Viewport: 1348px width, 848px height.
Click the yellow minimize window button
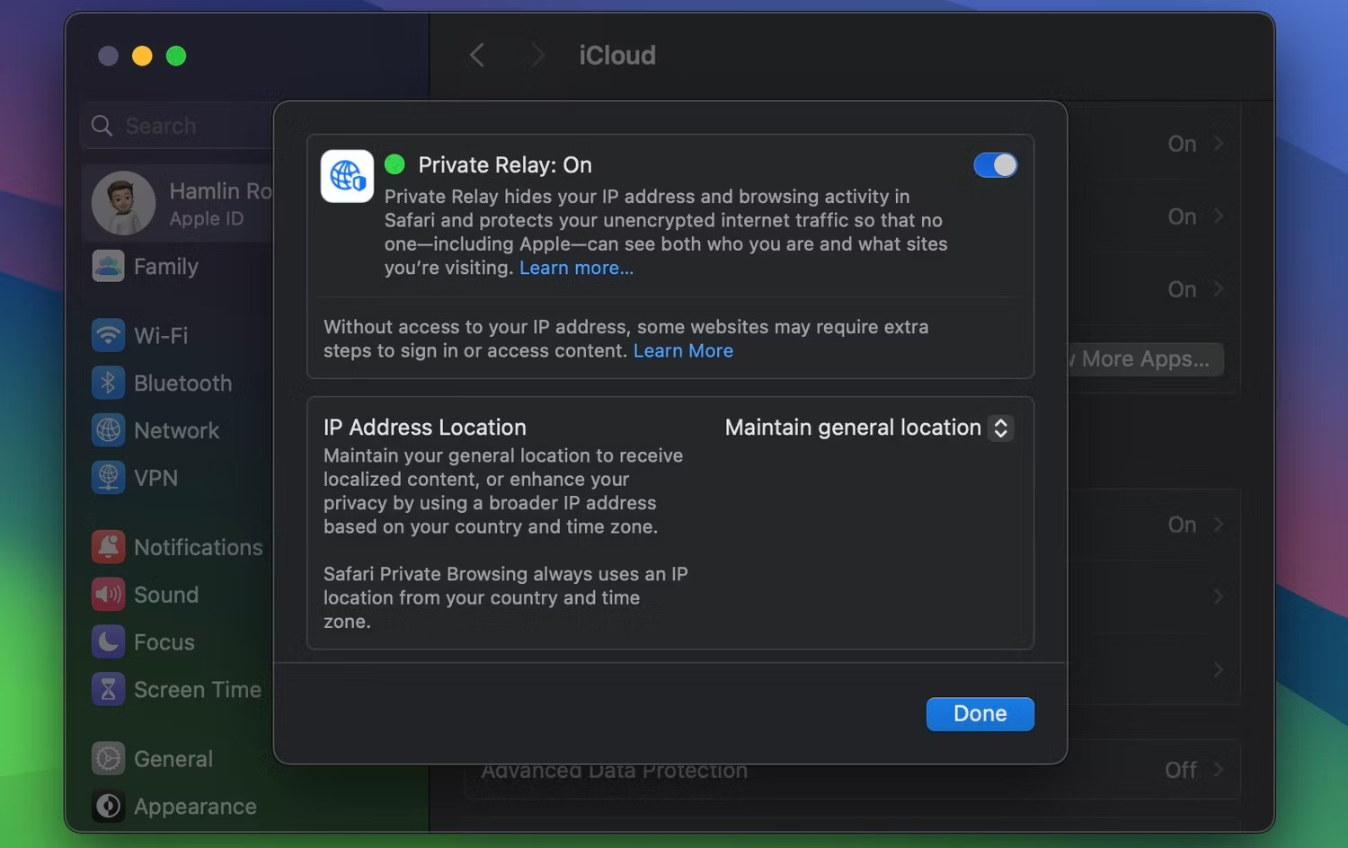point(142,56)
